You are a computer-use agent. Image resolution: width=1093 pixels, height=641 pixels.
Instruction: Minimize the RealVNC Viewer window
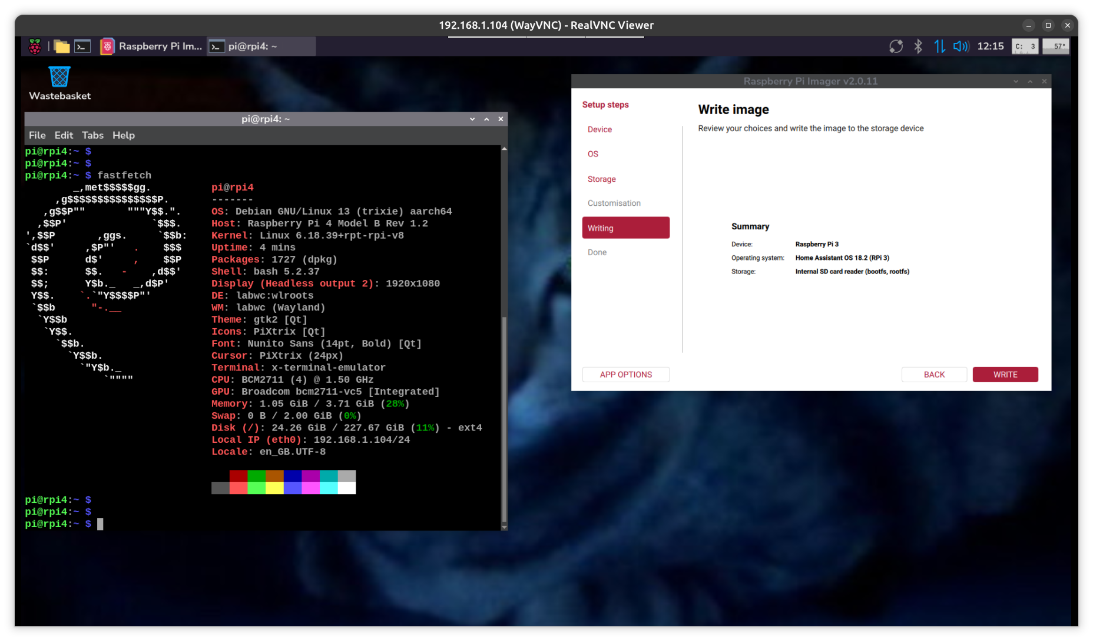pyautogui.click(x=1029, y=25)
